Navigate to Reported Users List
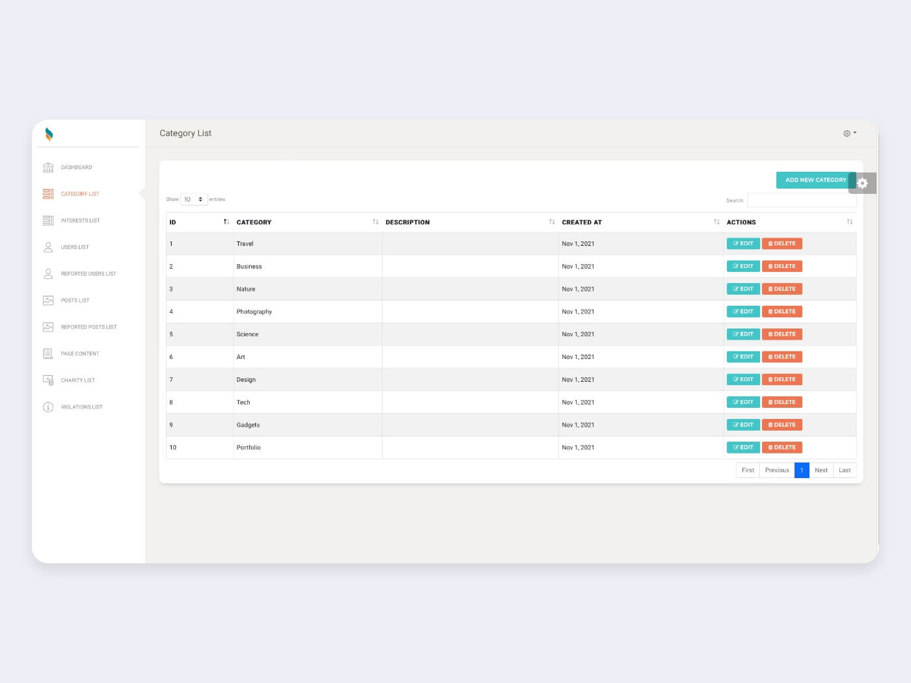 pos(88,275)
